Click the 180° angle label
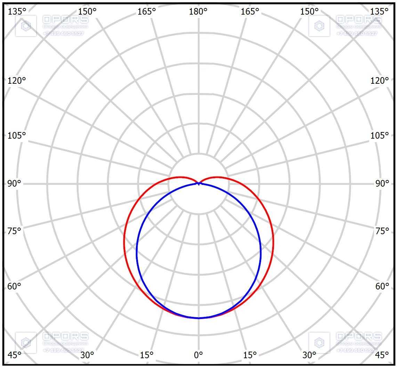 [x=198, y=11]
